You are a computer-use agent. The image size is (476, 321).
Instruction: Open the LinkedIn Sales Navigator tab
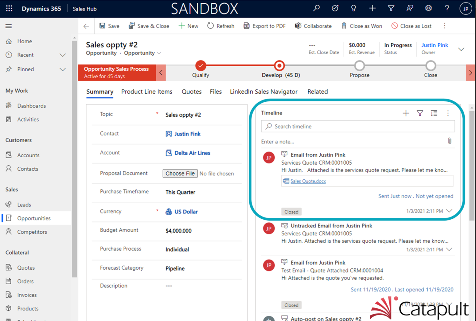[x=263, y=92]
